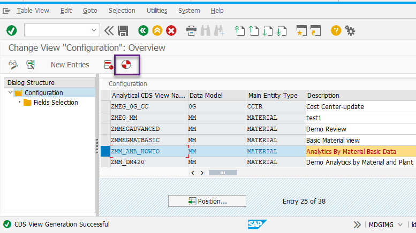This screenshot has width=416, height=233.
Task: Click the Position... button
Action: pyautogui.click(x=207, y=201)
